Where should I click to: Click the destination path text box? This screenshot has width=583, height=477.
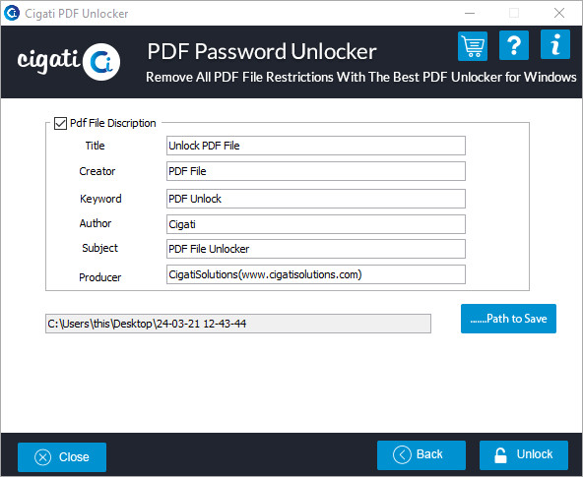point(238,324)
